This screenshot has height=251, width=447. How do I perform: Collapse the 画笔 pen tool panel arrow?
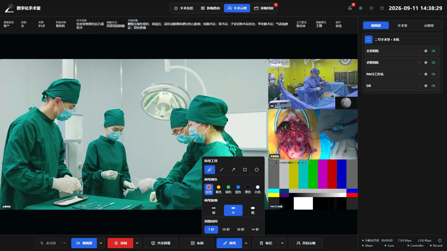(x=246, y=243)
